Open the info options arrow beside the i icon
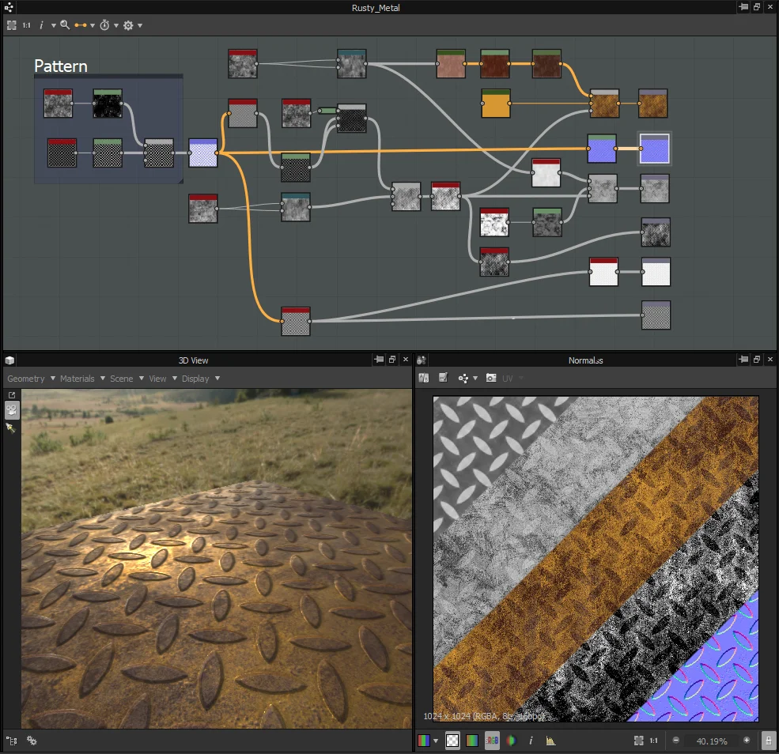This screenshot has width=779, height=754. pyautogui.click(x=53, y=25)
